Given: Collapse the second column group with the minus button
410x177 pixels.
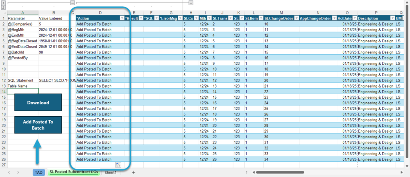Looking at the screenshot, I should tap(191, 3).
